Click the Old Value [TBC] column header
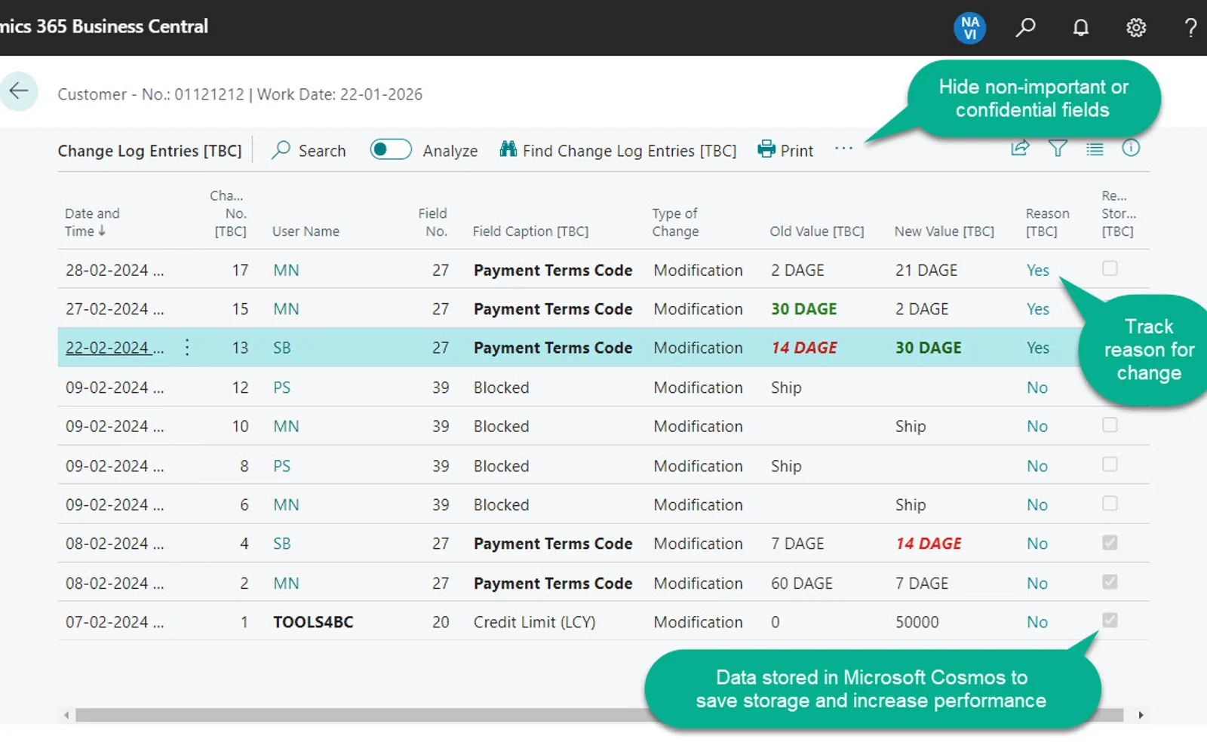 [816, 231]
